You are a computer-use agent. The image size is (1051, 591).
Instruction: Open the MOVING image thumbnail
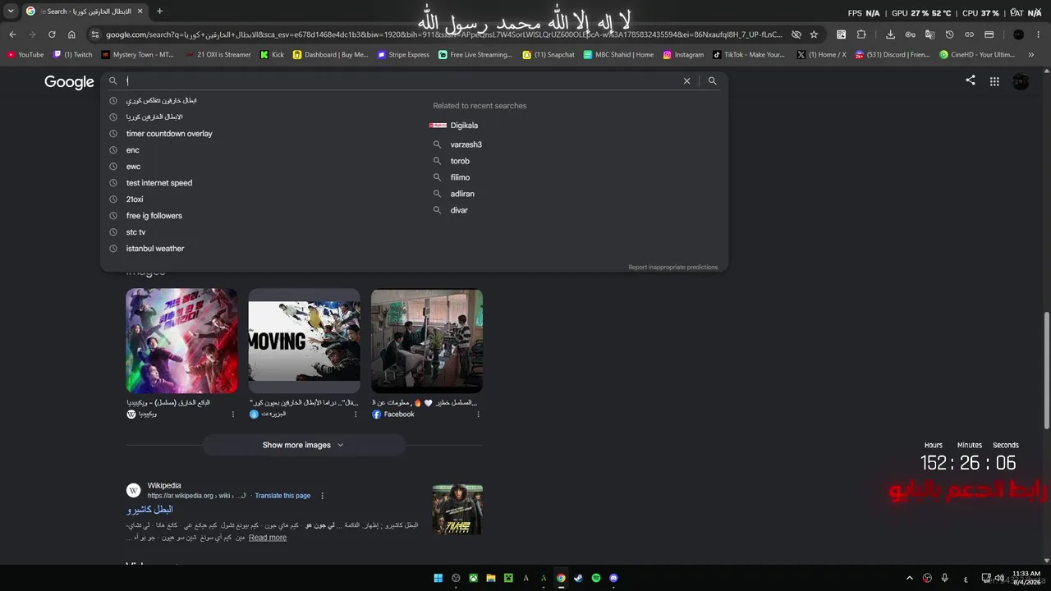(x=304, y=341)
